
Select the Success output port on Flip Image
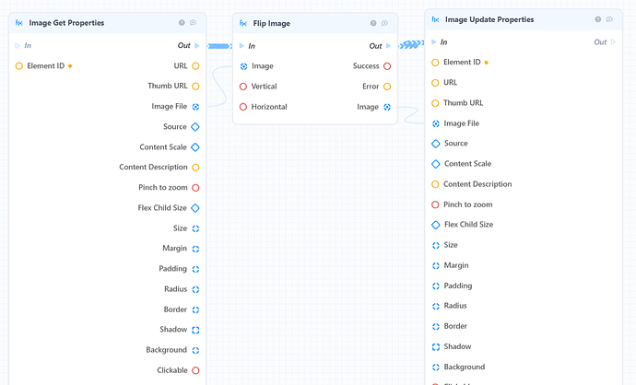pyautogui.click(x=387, y=66)
